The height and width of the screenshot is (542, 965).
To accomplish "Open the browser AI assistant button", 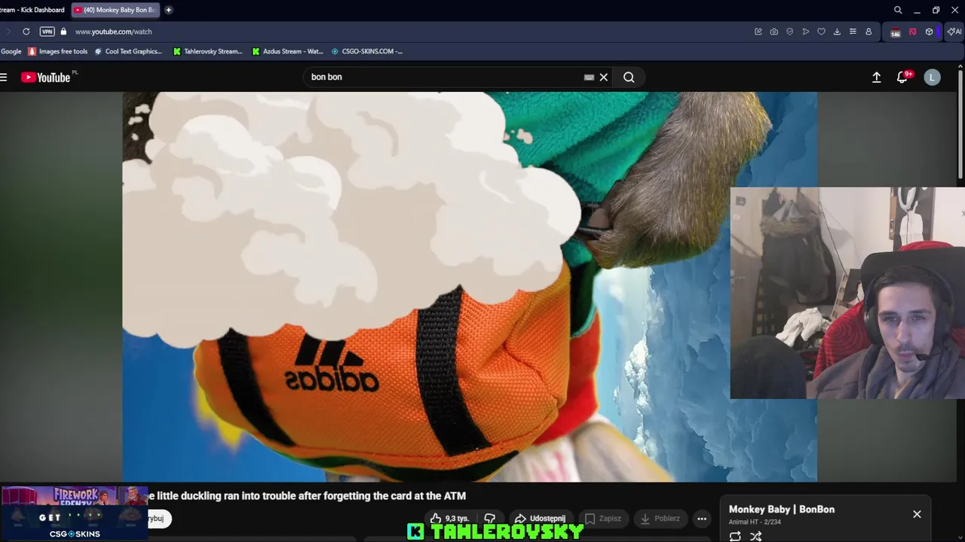I will click(x=954, y=32).
